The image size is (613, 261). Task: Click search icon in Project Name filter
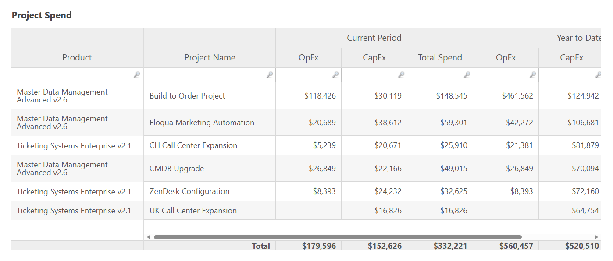point(270,75)
